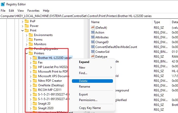
Task: Select the ConvertDefaultDevModeCount value name
Action: [116, 47]
